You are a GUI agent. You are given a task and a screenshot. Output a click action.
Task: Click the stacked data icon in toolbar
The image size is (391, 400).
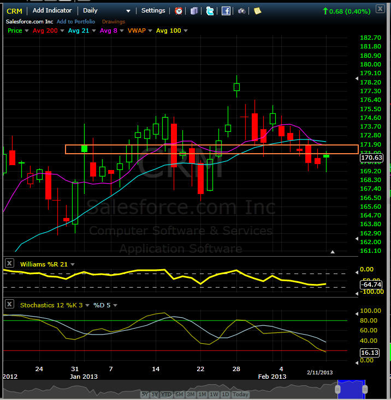coord(194,10)
